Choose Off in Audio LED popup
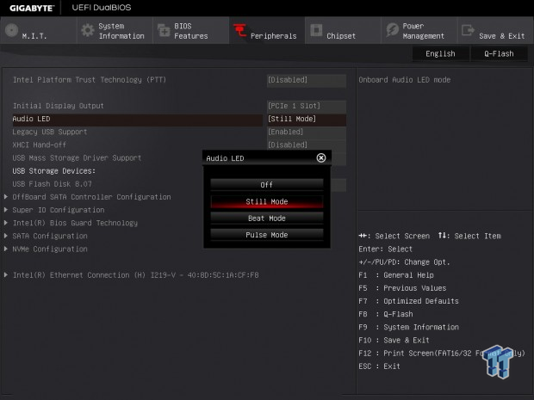Viewport: 534px width, 400px height. (x=267, y=185)
